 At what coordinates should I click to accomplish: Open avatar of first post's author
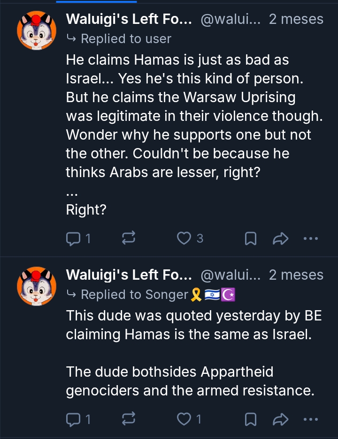point(37,30)
